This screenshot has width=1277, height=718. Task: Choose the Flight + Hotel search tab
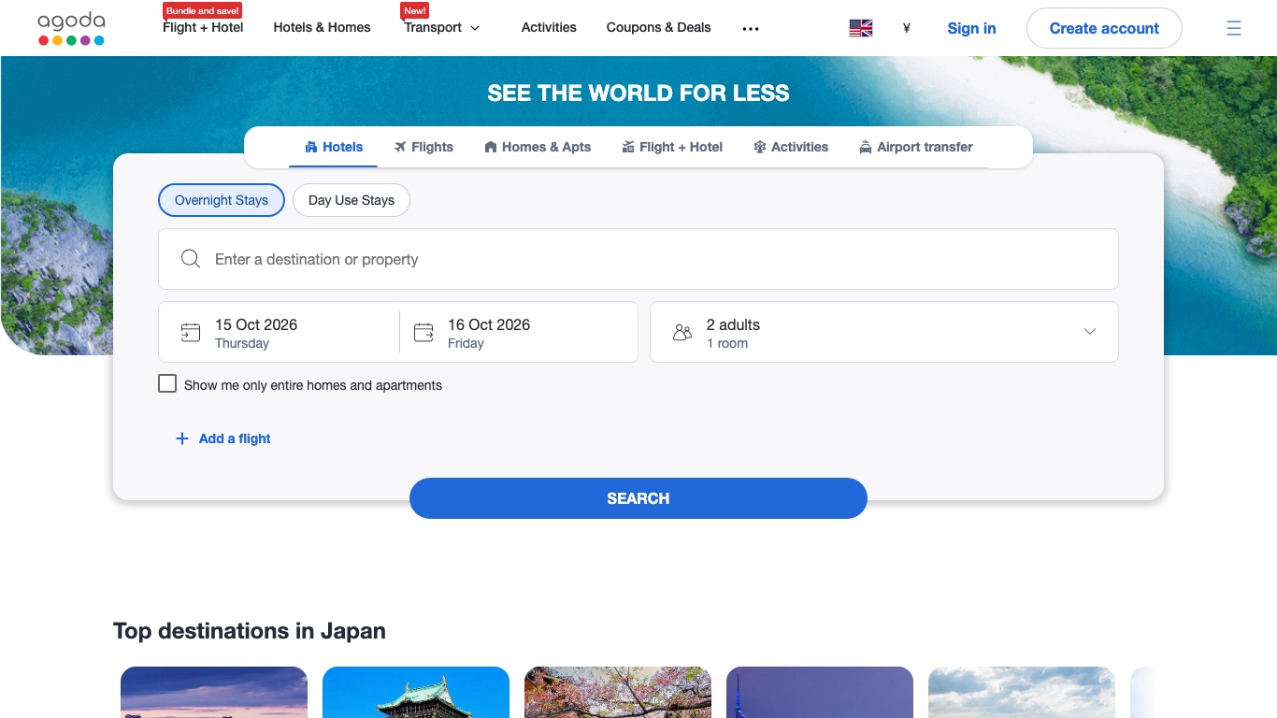pos(672,147)
